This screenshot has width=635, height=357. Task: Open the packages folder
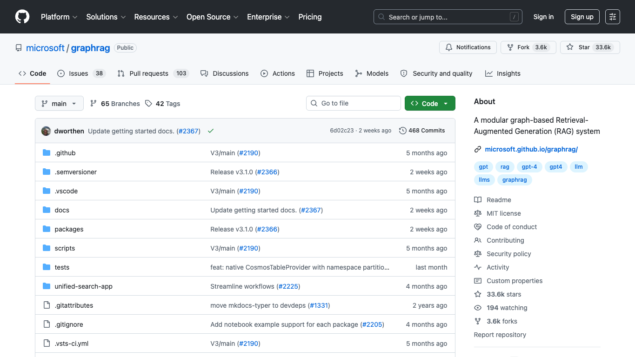(x=69, y=229)
